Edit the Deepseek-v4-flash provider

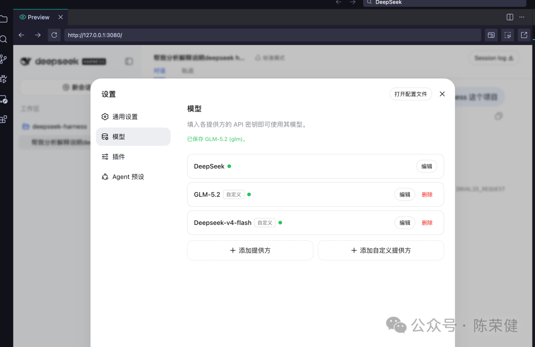[x=405, y=223]
